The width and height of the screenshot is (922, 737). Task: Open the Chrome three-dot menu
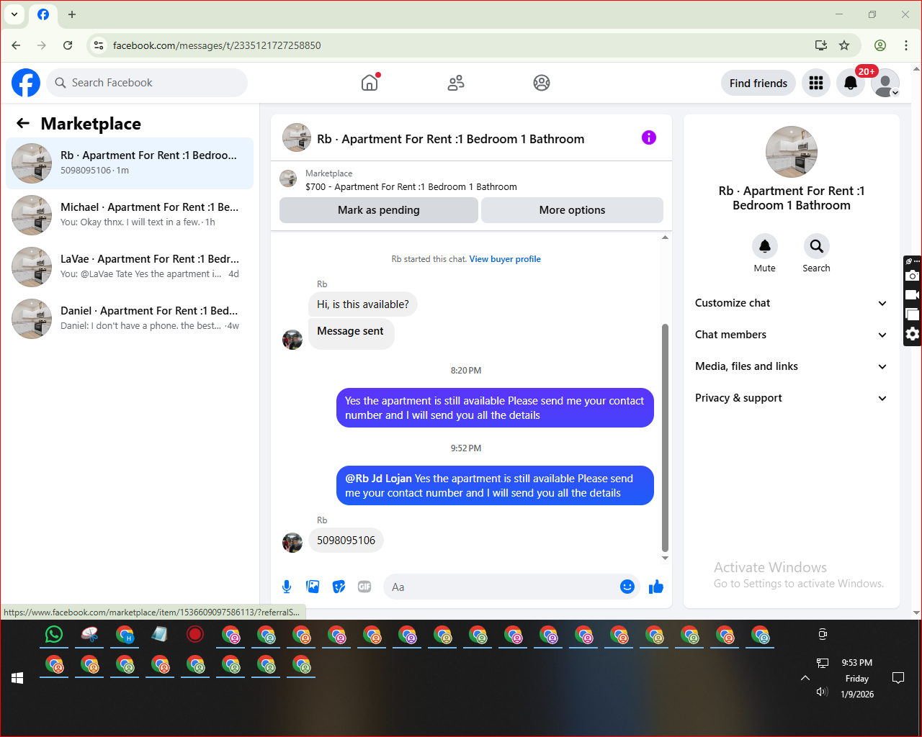click(x=906, y=45)
